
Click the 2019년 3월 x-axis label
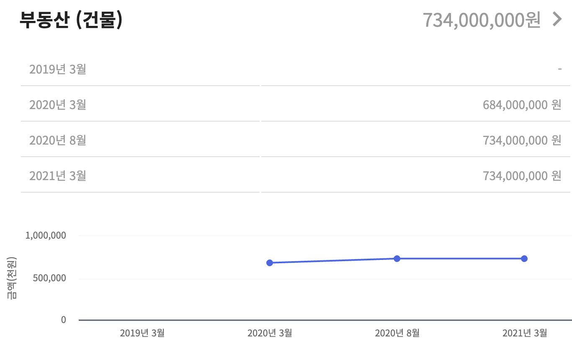tap(142, 333)
